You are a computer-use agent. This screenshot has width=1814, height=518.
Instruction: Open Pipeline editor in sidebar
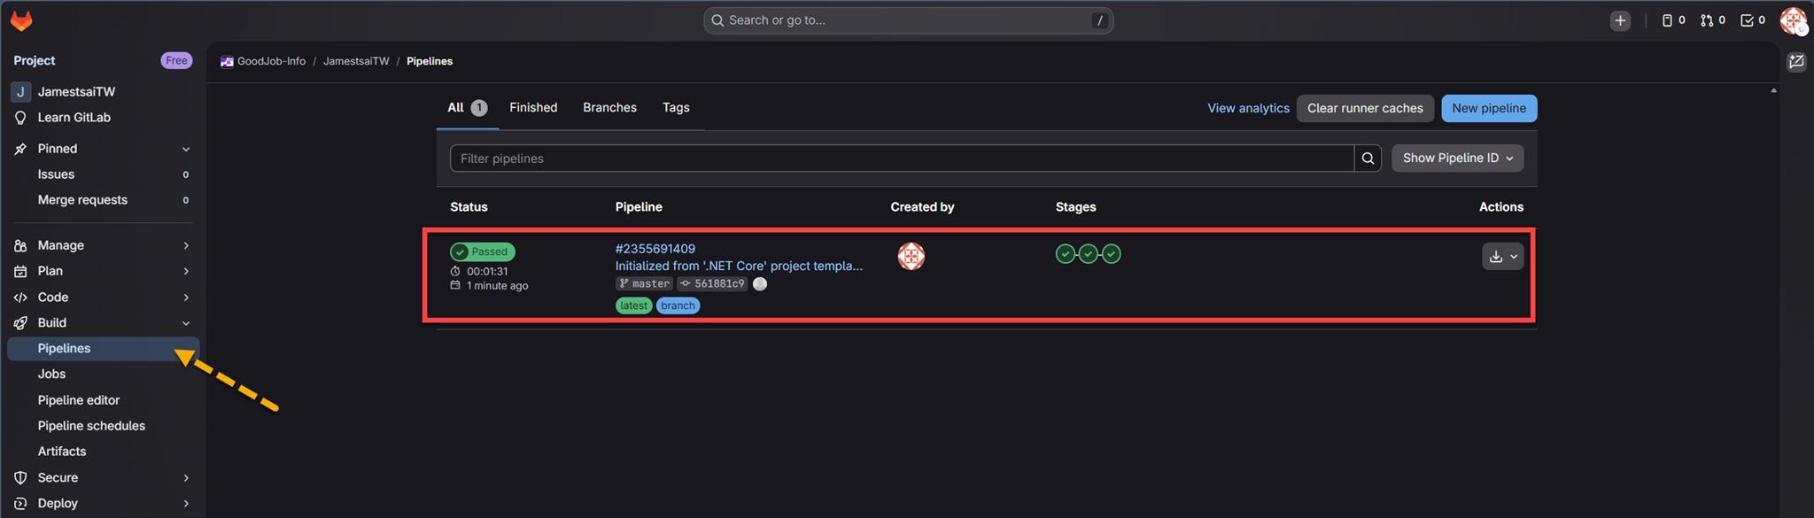[79, 400]
